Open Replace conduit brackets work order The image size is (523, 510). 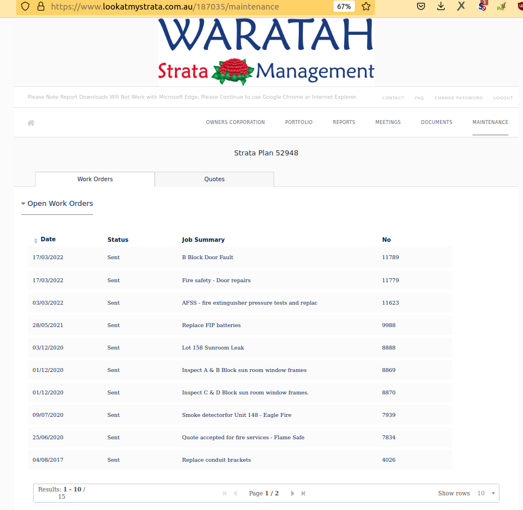(216, 460)
